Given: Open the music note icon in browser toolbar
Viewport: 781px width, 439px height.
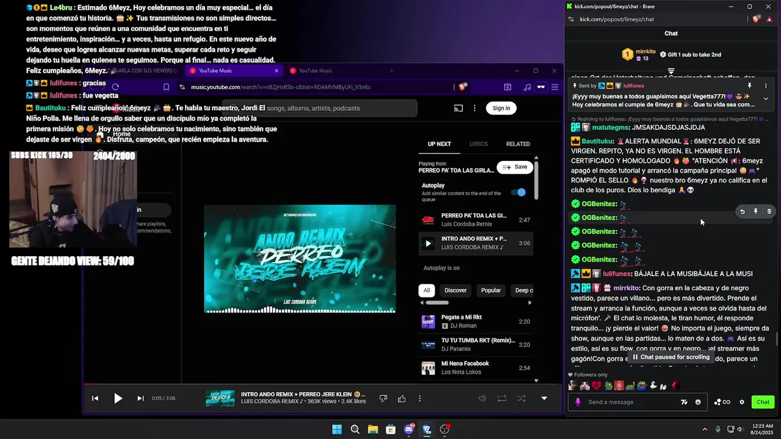Looking at the screenshot, I should click(527, 87).
